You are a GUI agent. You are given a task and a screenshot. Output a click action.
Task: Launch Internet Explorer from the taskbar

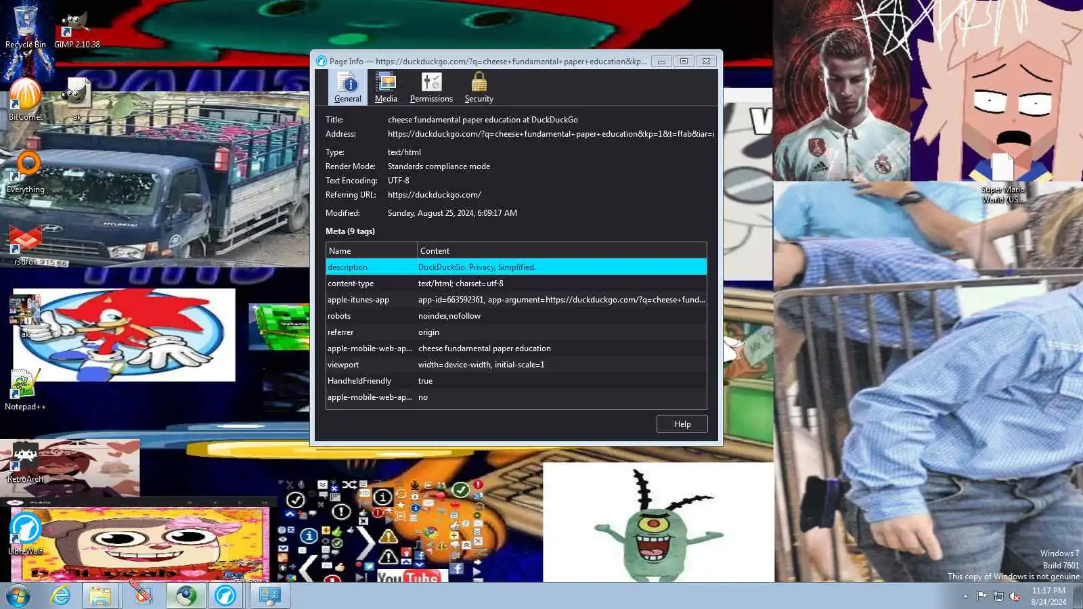61,596
